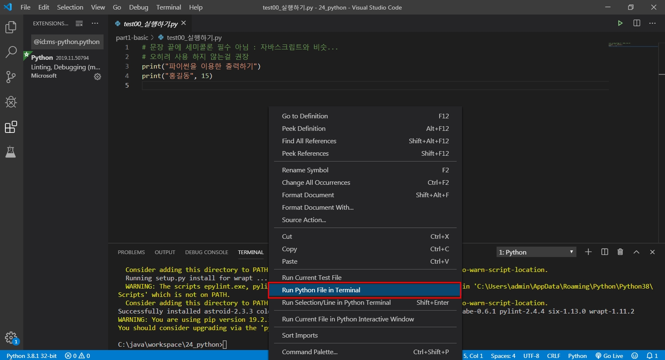Choose Find All References
This screenshot has width=665, height=360.
[365, 141]
